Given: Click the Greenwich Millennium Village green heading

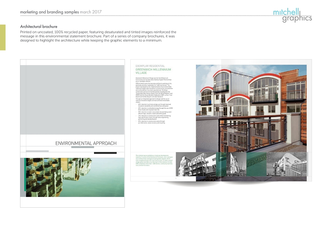Looking at the screenshot, I should [x=153, y=71].
